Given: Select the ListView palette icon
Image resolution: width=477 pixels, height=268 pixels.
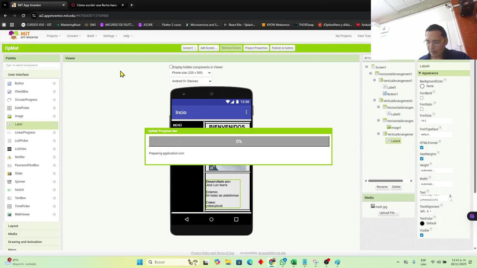Looking at the screenshot, I should (x=10, y=149).
